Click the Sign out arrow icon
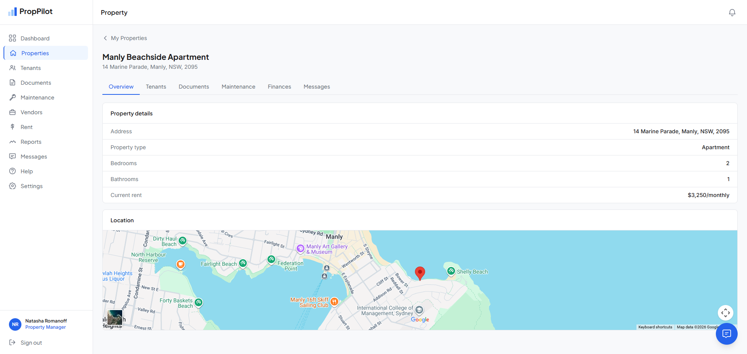This screenshot has height=354, width=747. click(12, 342)
